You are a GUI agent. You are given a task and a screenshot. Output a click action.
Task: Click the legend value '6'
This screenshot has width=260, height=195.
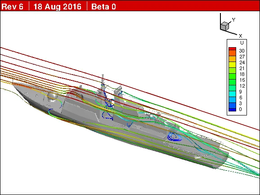point(241,97)
